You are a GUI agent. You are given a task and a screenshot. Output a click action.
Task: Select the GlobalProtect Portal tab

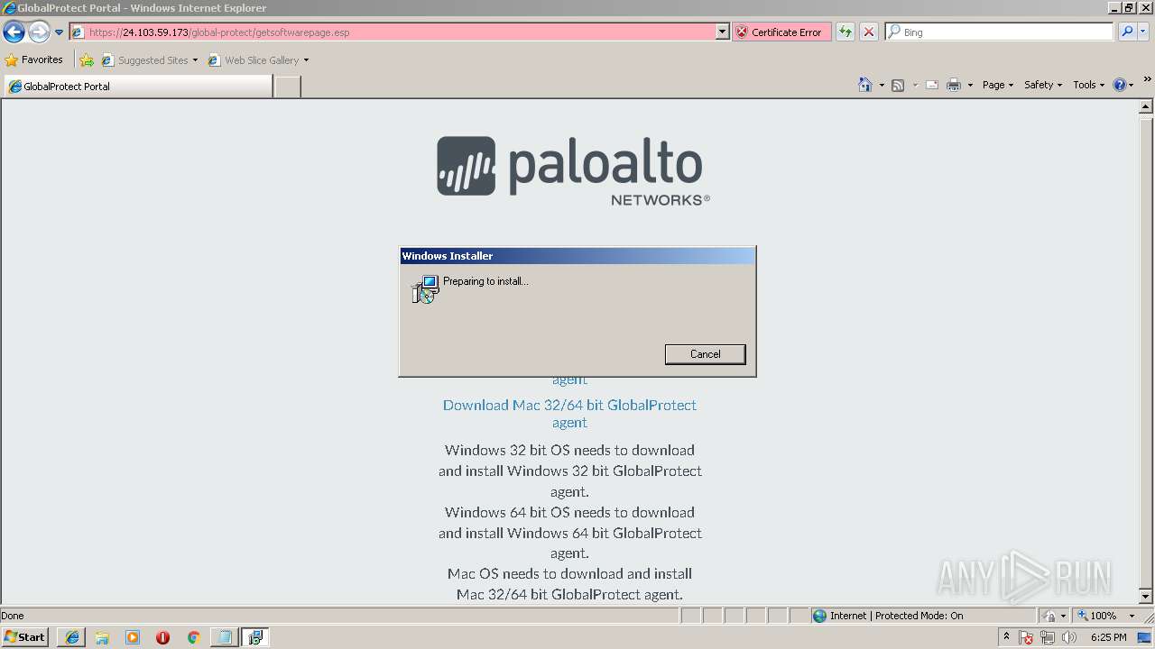[x=137, y=87]
